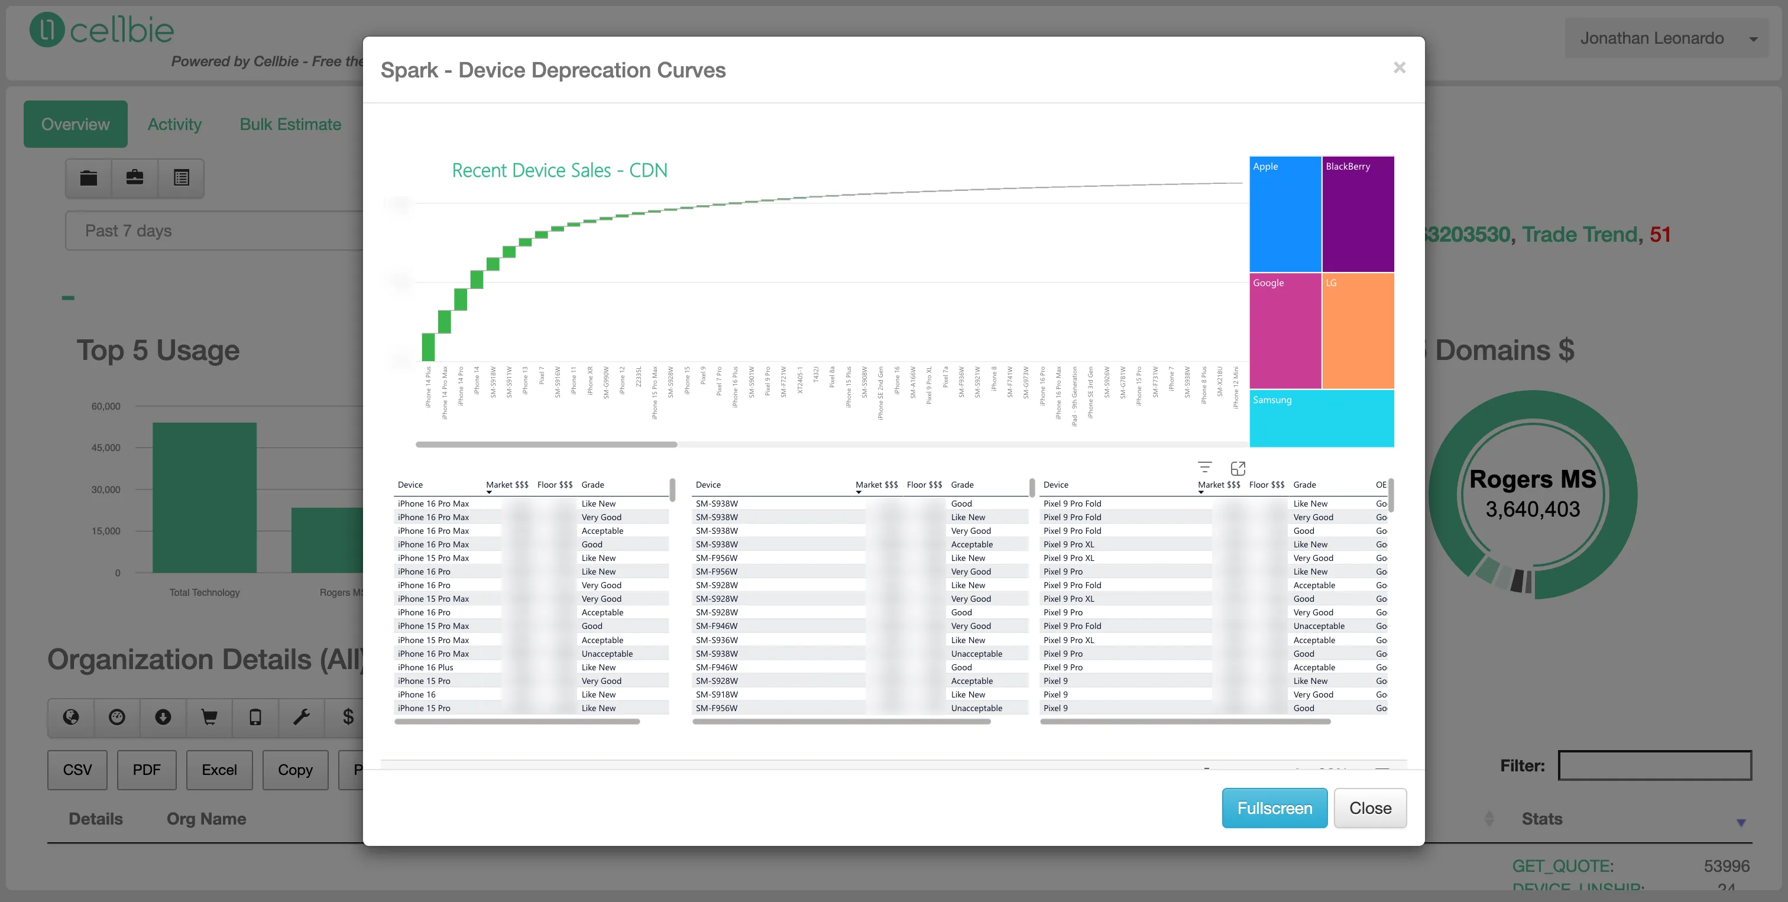Click the Close button in the dialog footer
The image size is (1788, 902).
pos(1370,809)
